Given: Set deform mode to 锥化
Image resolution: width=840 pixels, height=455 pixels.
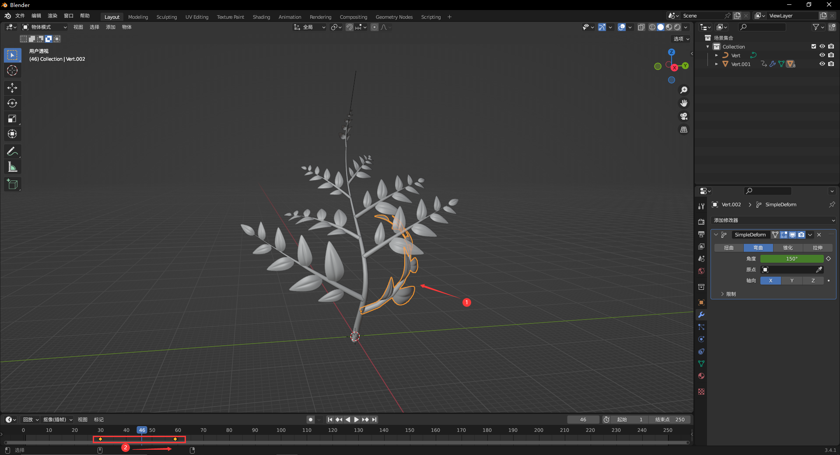Looking at the screenshot, I should tap(788, 248).
